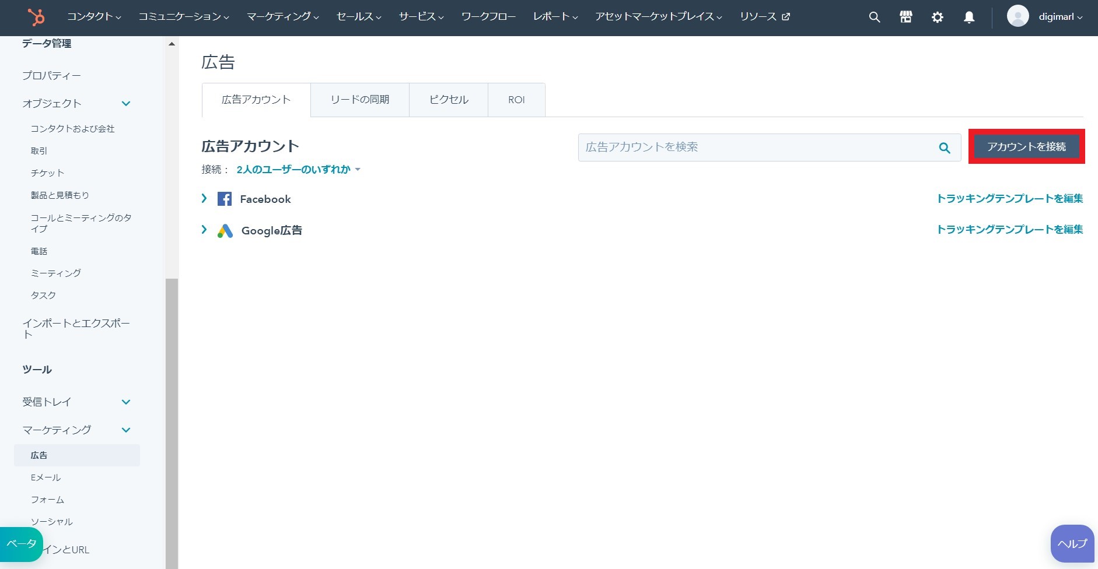Click the user avatar picture
The width and height of the screenshot is (1098, 569).
[1017, 16]
